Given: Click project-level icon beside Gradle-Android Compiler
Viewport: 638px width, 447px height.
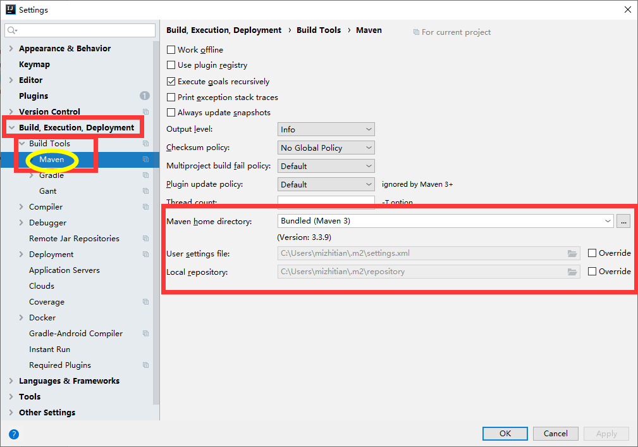Looking at the screenshot, I should pyautogui.click(x=145, y=333).
